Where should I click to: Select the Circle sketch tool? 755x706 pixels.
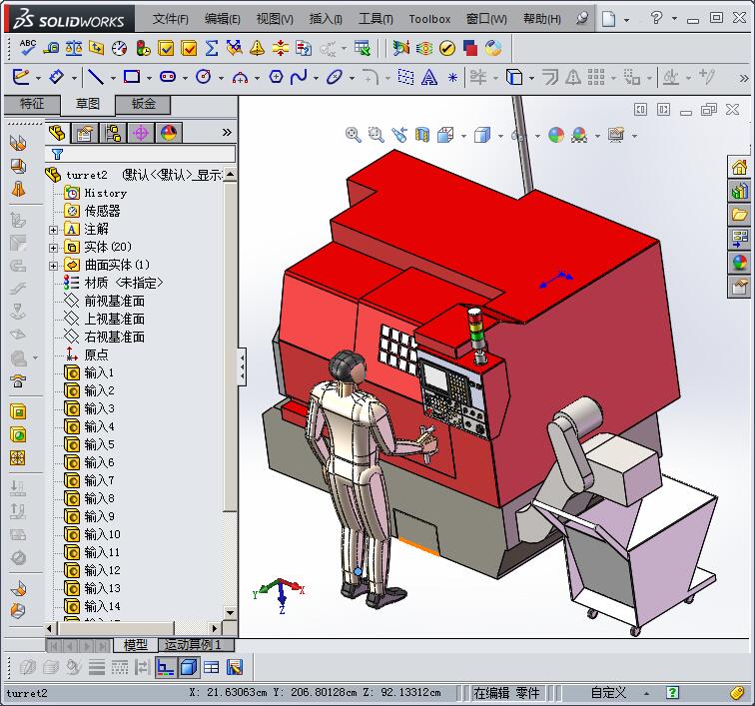point(203,77)
